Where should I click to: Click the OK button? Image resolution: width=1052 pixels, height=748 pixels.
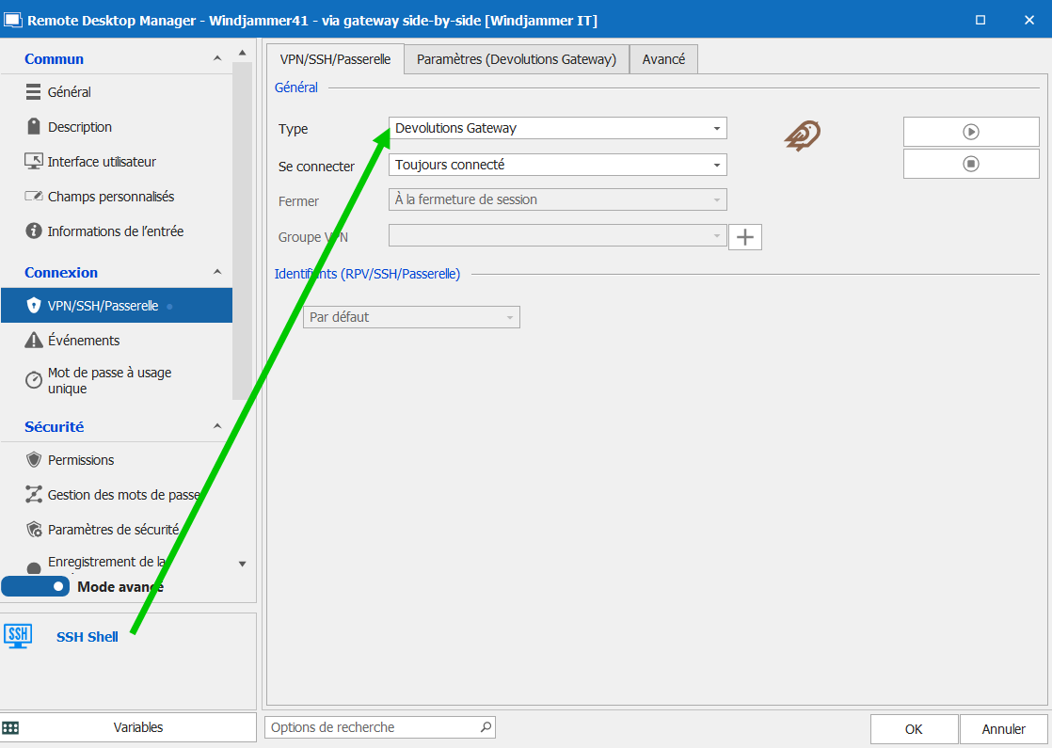click(x=914, y=729)
